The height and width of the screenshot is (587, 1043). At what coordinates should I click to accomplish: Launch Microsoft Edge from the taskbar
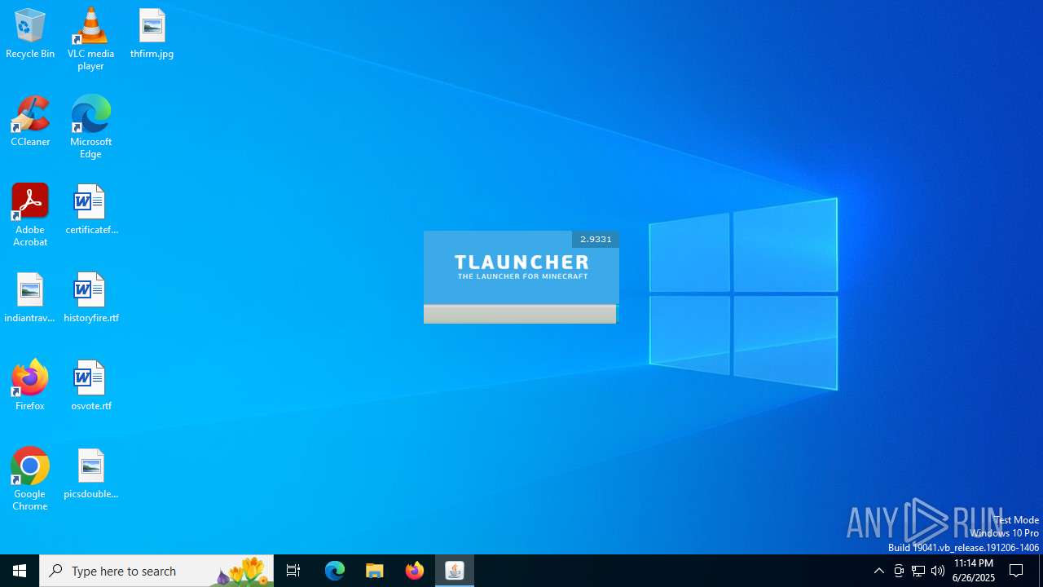click(x=335, y=571)
